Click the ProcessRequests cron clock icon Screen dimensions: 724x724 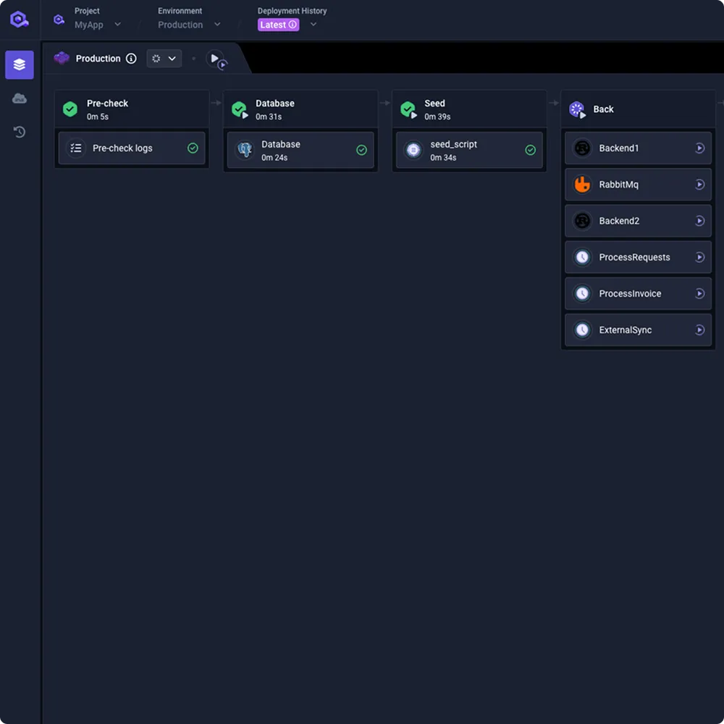[582, 257]
